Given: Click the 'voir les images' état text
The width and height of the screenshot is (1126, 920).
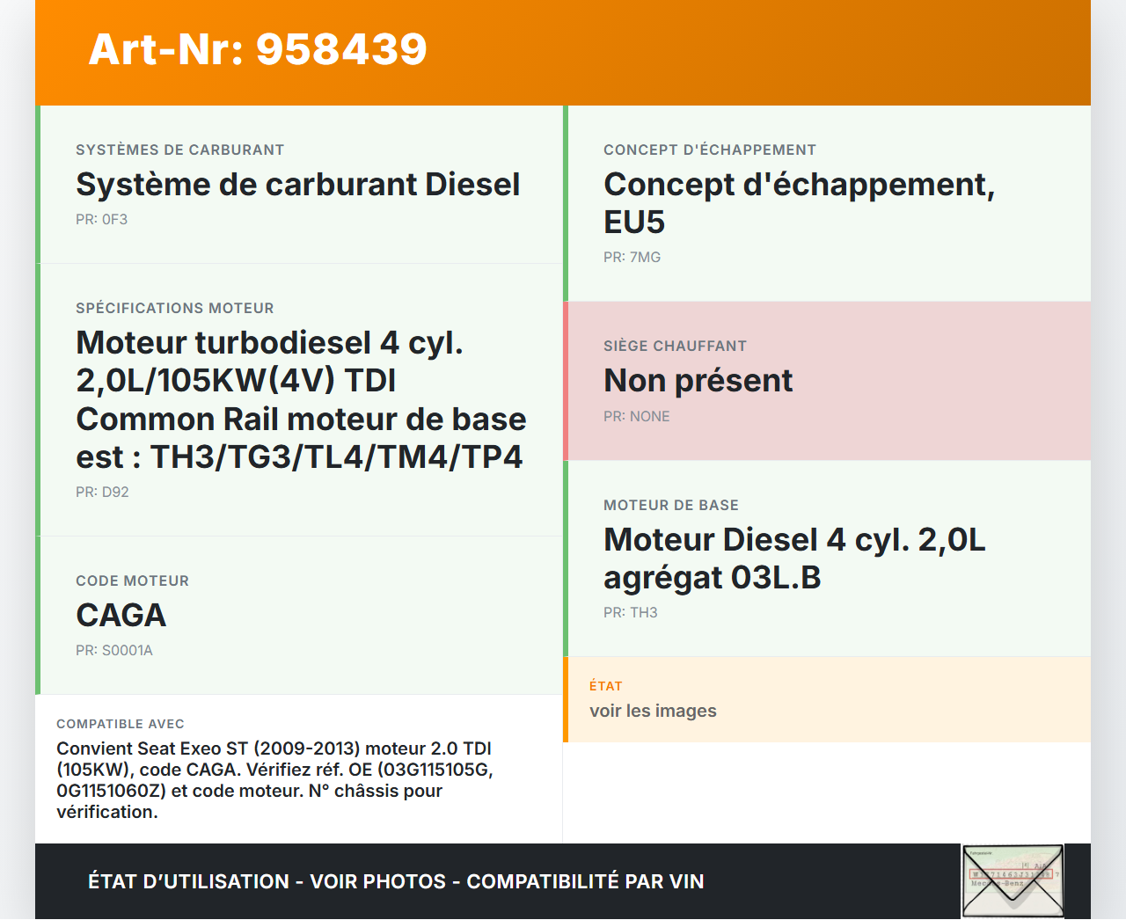Looking at the screenshot, I should tap(653, 711).
